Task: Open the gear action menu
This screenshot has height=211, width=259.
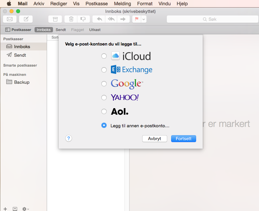Action: coord(26,209)
